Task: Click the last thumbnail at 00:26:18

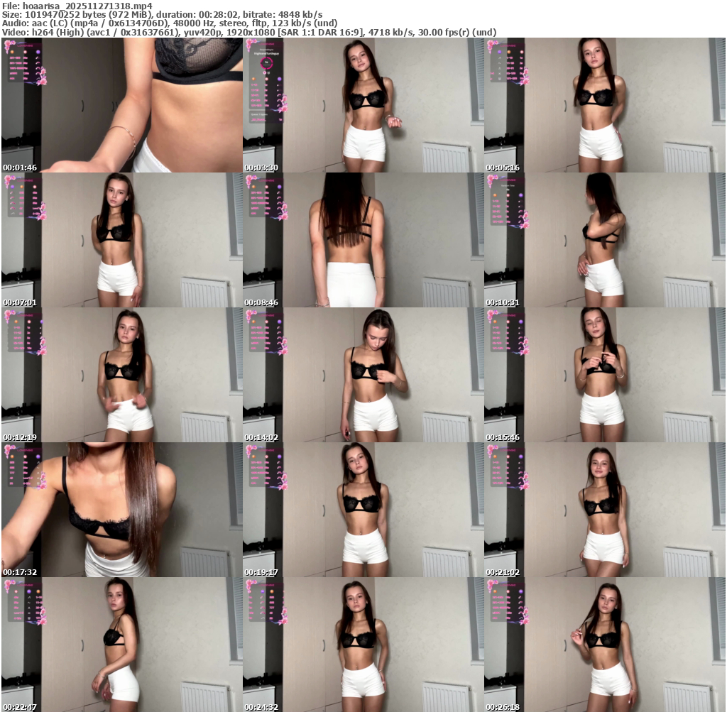Action: pyautogui.click(x=604, y=645)
